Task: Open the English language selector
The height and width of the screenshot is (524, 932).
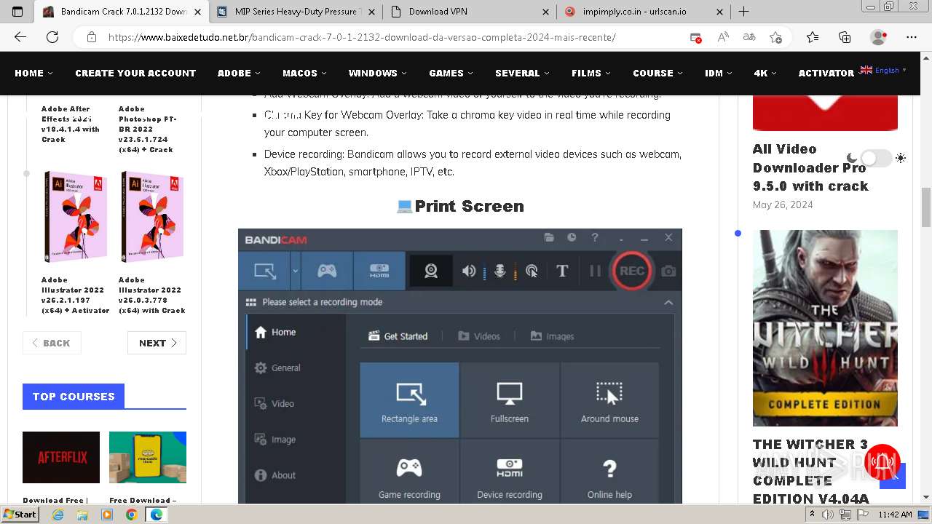Action: pyautogui.click(x=883, y=71)
